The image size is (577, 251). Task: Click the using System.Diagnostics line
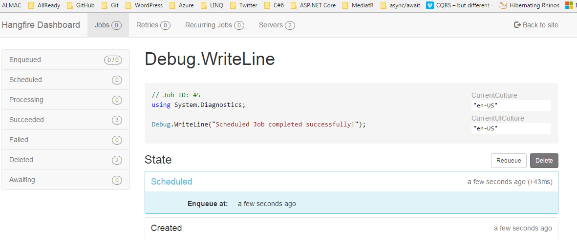coord(198,105)
